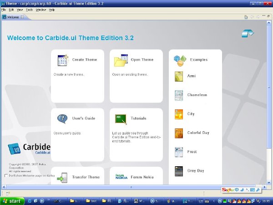Close the Welcome tab
This screenshot has width=273, height=205.
[x=22, y=17]
